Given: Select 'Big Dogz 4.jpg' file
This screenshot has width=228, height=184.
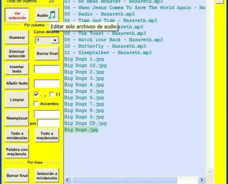Looking at the screenshot, I should [x=84, y=85].
